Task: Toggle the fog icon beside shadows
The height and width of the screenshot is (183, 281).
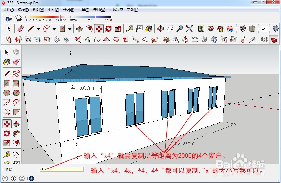Action: 19,18
